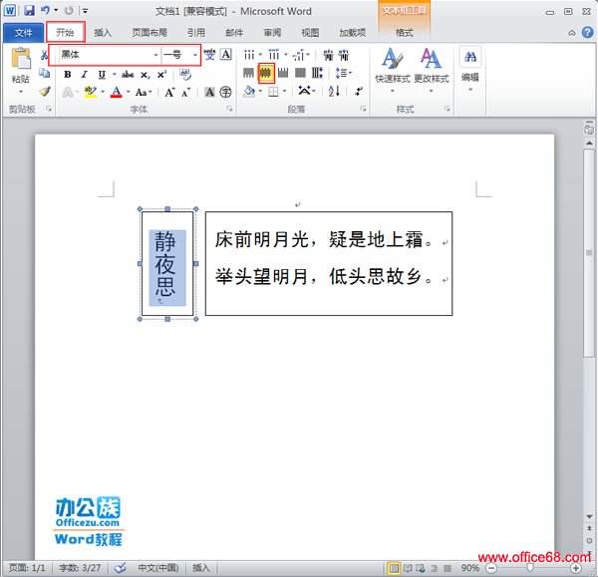Switch to Print Layout view
This screenshot has width=598, height=577.
394,569
